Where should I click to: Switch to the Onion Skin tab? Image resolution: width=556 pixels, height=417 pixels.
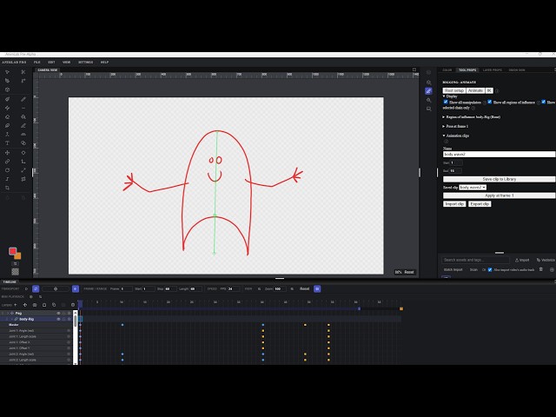517,70
